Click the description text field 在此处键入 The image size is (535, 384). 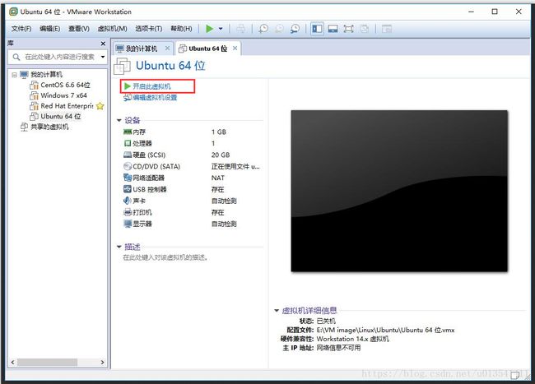click(x=165, y=257)
